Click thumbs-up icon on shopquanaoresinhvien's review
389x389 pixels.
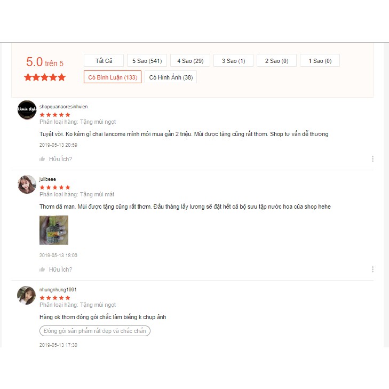tap(42, 159)
